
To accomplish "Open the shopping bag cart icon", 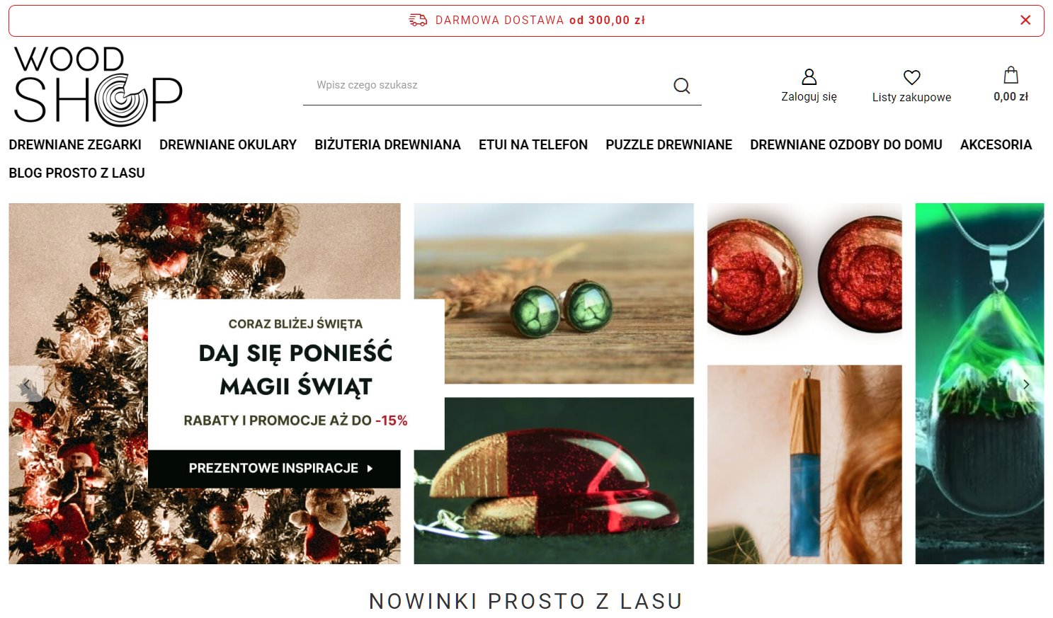I will pyautogui.click(x=1011, y=75).
